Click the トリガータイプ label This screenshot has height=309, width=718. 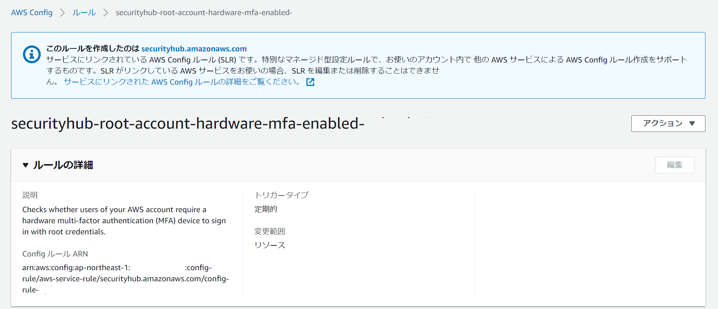coord(281,195)
